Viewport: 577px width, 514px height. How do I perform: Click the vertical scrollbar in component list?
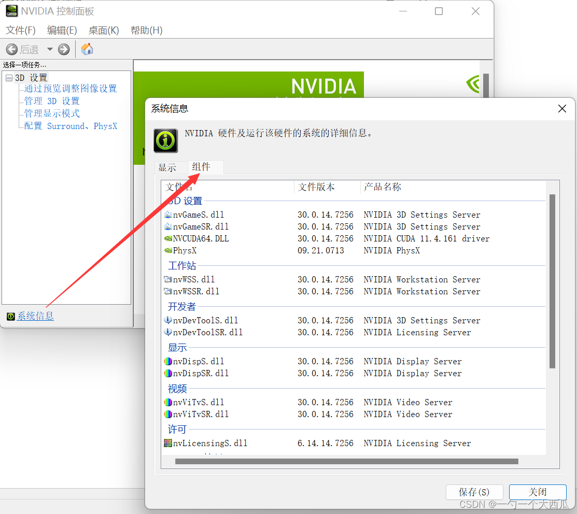coord(552,281)
